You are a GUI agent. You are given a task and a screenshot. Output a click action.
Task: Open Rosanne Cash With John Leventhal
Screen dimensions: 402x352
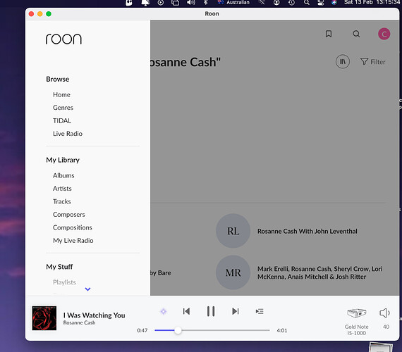point(307,231)
